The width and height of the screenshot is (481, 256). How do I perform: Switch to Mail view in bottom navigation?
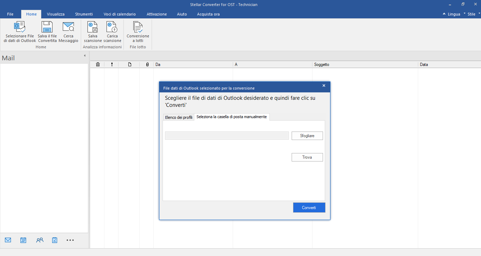pyautogui.click(x=8, y=240)
